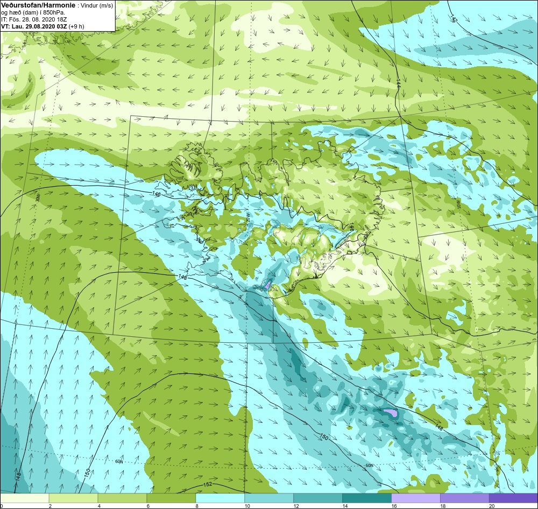Pick the 10–12 m/s turquoise legend swatch
Viewport: 538px width, 509px height.
coord(269,498)
